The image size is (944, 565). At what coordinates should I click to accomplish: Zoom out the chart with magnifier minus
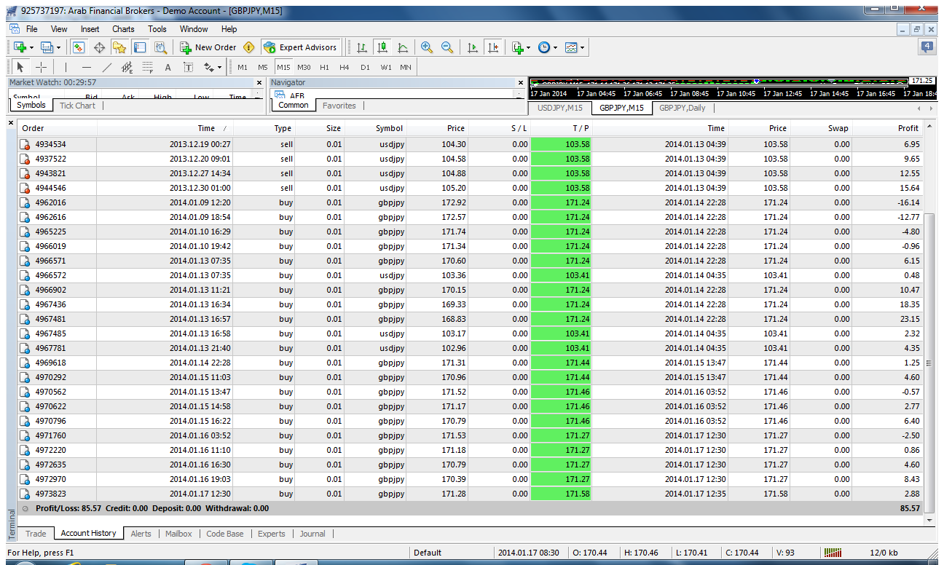(447, 47)
